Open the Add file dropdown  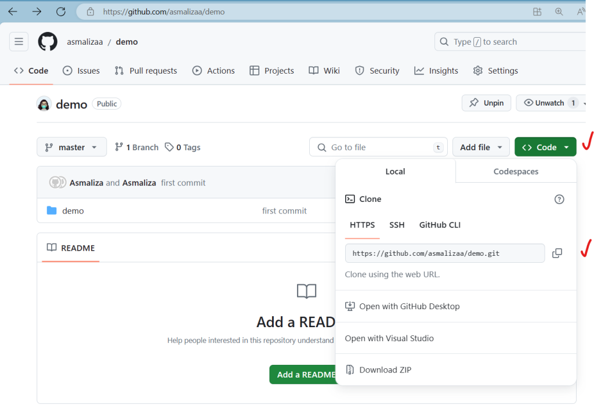481,147
